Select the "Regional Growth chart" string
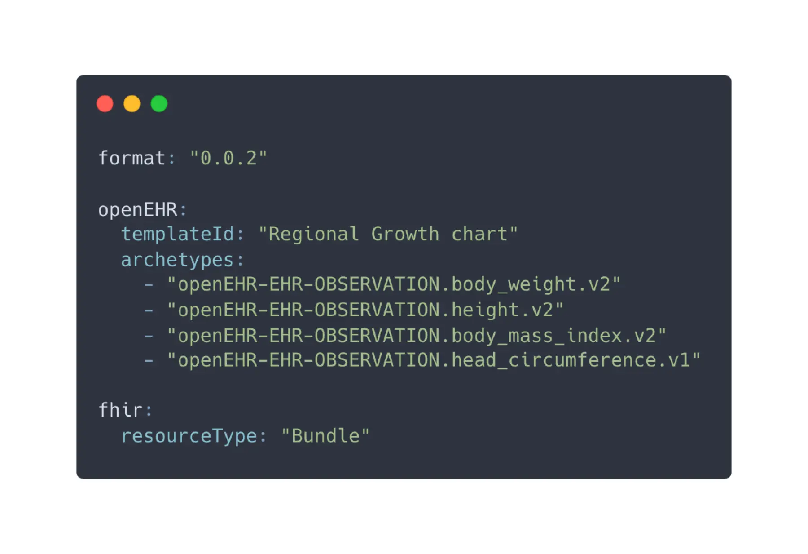Screen dimensions: 808x554 (x=388, y=234)
